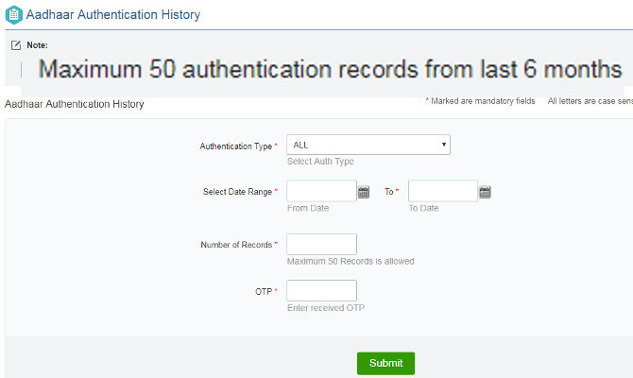633x378 pixels.
Task: Click the From Date input field
Action: (321, 191)
